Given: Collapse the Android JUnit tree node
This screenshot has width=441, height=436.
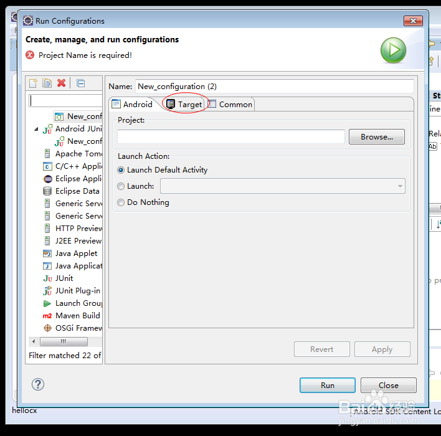Looking at the screenshot, I should click(x=36, y=129).
